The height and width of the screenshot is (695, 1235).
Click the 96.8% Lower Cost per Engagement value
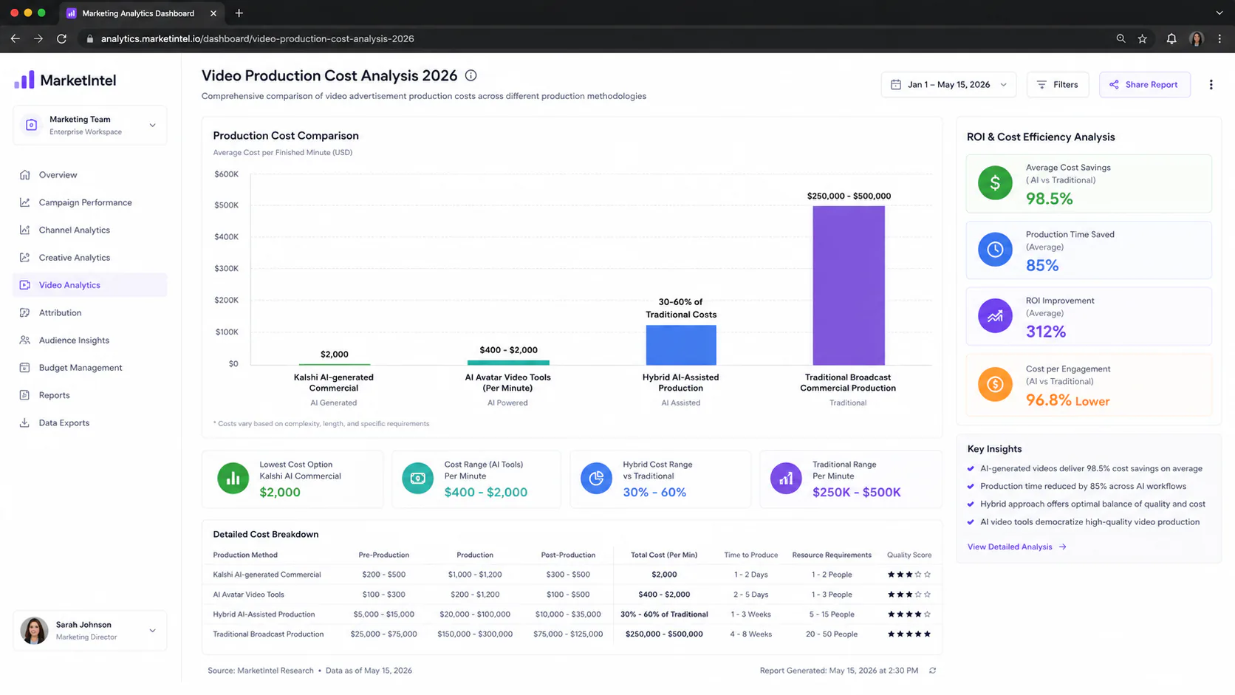1067,400
